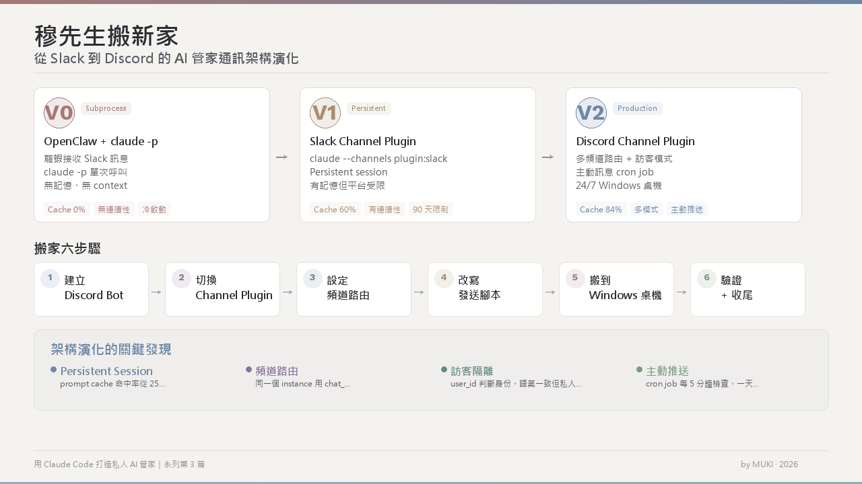Pick the step 4 number circle
The height and width of the screenshot is (484, 862).
444,278
